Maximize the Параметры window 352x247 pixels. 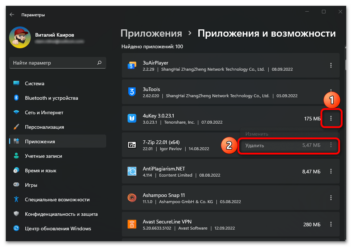[x=323, y=12]
